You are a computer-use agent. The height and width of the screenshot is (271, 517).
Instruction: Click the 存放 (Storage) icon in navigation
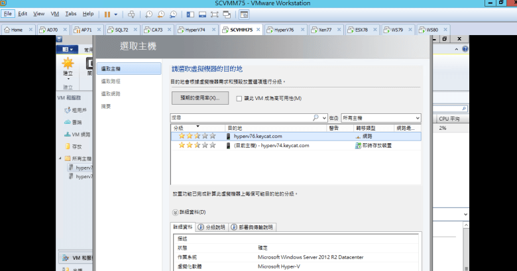[x=68, y=146]
